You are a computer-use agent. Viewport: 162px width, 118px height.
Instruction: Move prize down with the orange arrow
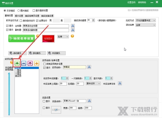(x=36, y=63)
